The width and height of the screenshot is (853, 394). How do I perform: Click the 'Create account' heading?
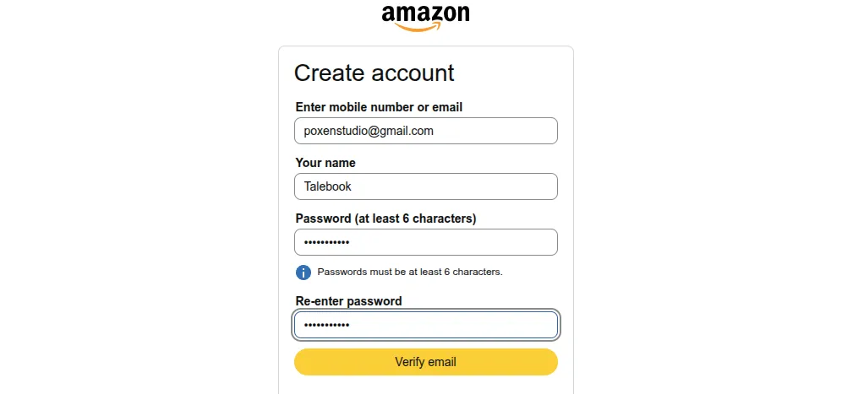[374, 73]
